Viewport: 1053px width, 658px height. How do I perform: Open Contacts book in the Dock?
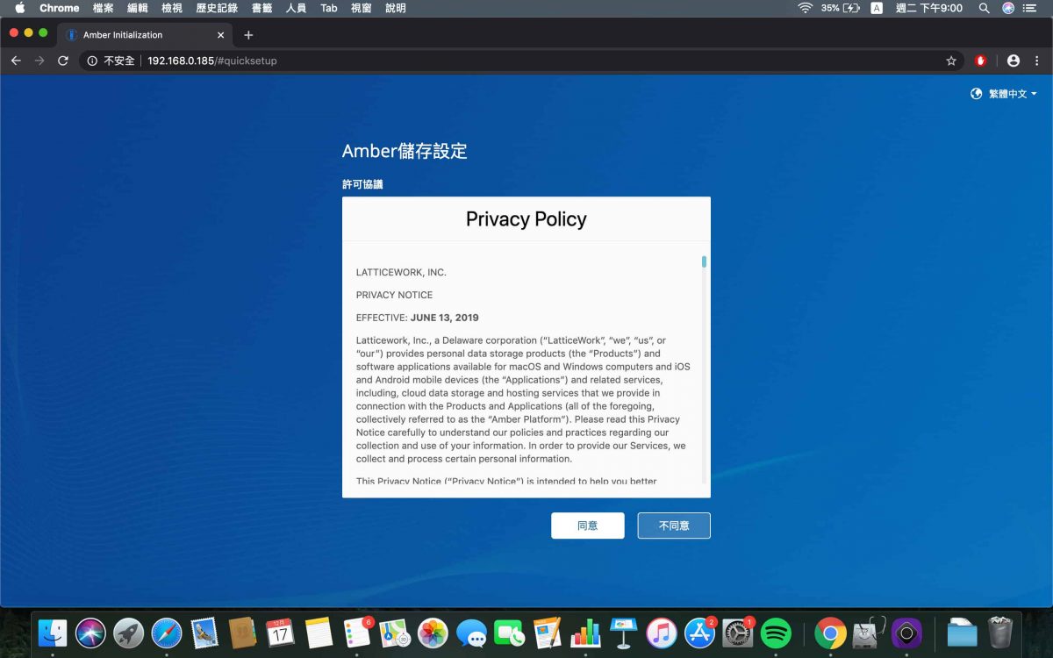click(242, 633)
